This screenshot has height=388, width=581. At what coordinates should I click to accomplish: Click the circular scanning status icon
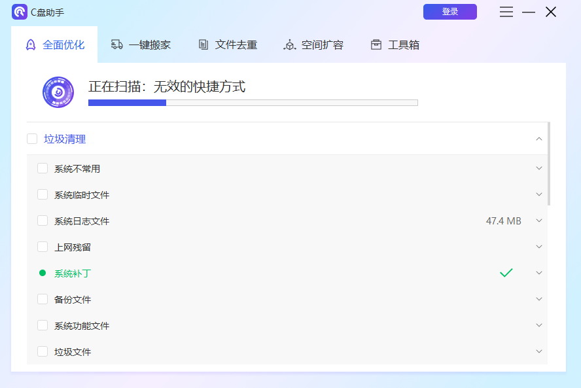[x=58, y=91]
